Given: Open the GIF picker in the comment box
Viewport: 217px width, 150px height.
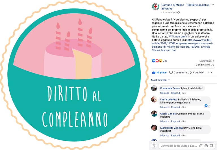Looking at the screenshot, I should point(206,146).
